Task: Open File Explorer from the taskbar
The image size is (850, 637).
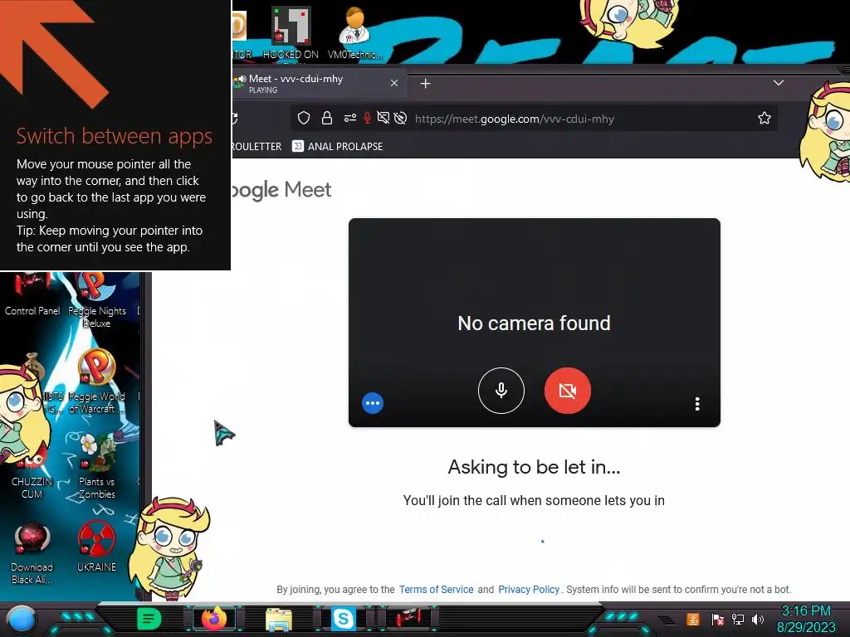Action: coord(279,619)
